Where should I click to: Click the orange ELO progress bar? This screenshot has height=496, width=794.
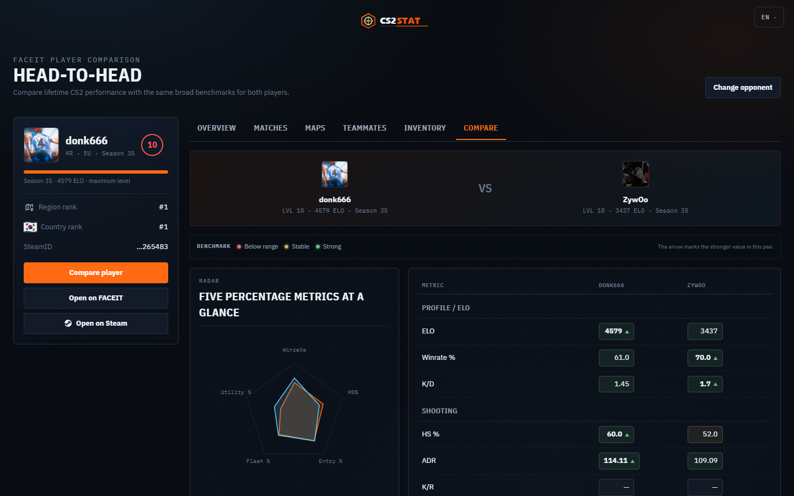96,172
